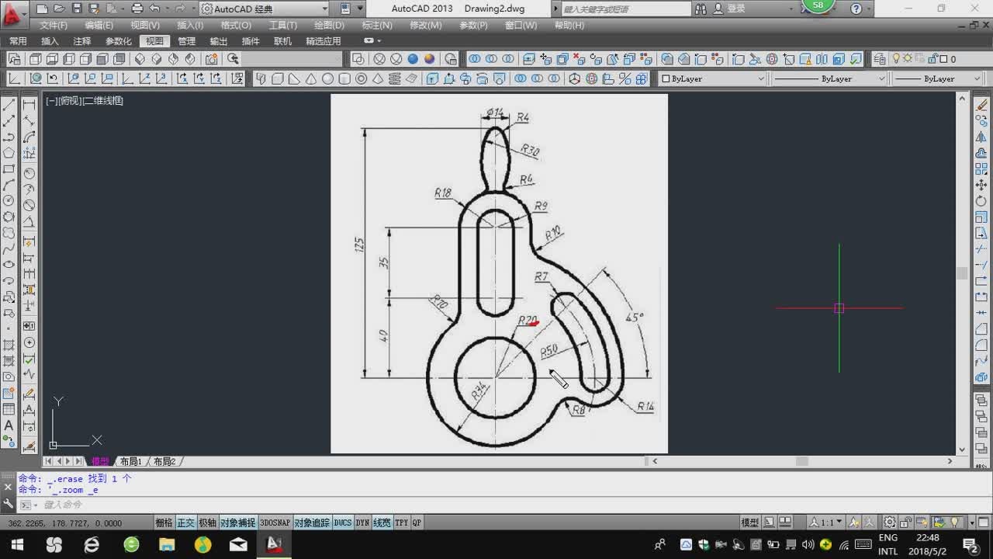This screenshot has height=559, width=993.
Task: Click the 3D Cone modeling icon
Action: click(x=310, y=78)
